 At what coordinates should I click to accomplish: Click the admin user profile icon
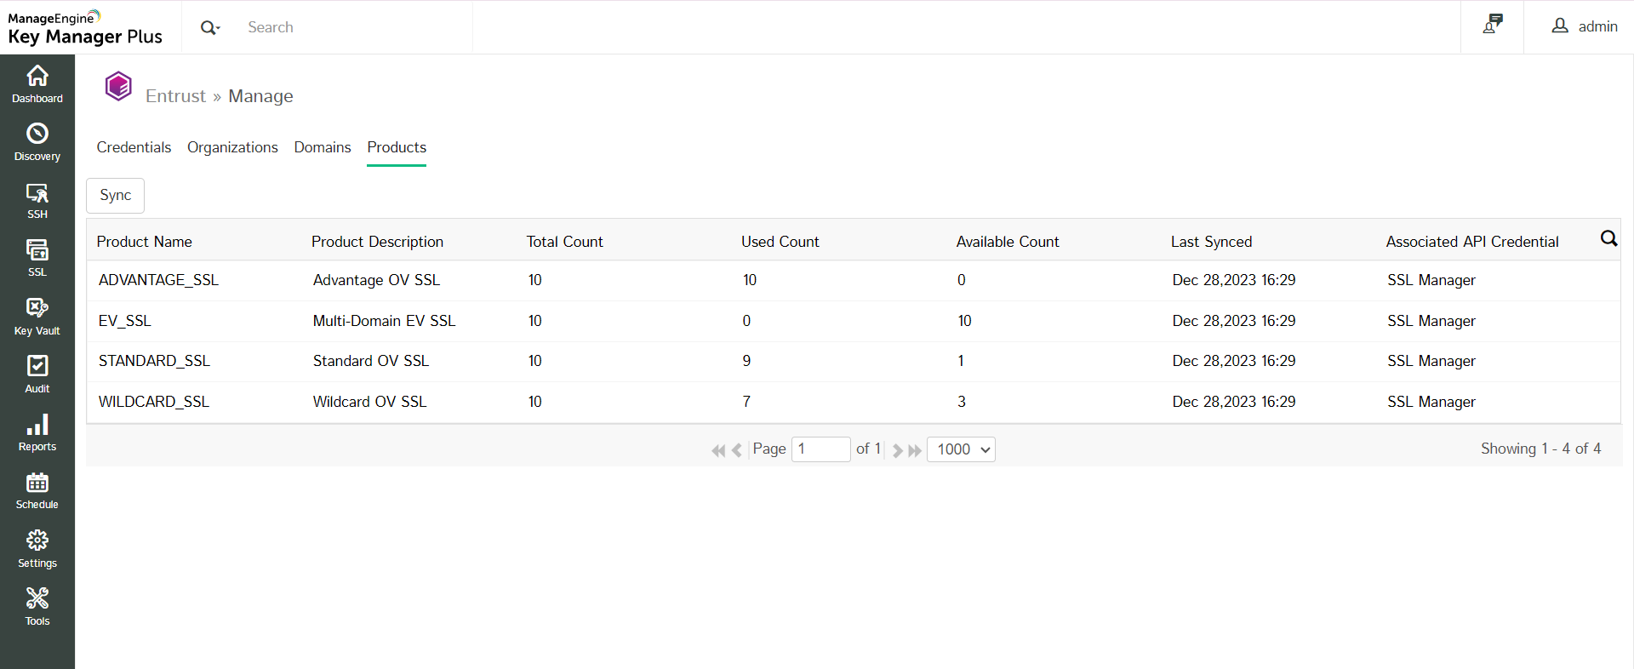pyautogui.click(x=1560, y=26)
